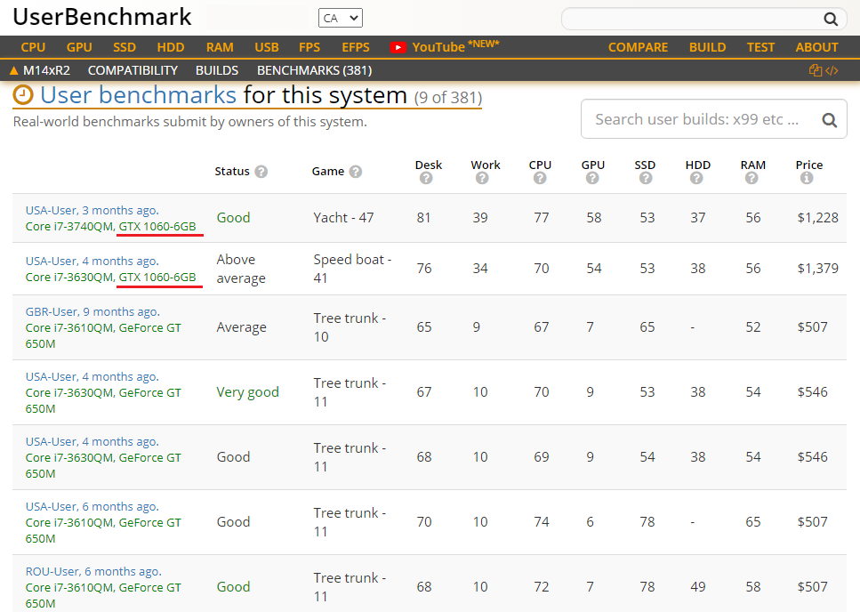Screen dimensions: 860x612
Task: Open the SSD menu
Action: click(125, 48)
